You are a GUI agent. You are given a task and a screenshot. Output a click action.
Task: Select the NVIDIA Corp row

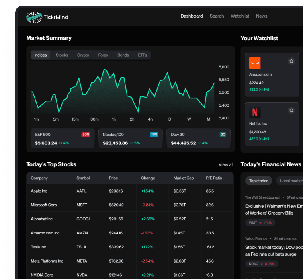(x=130, y=274)
